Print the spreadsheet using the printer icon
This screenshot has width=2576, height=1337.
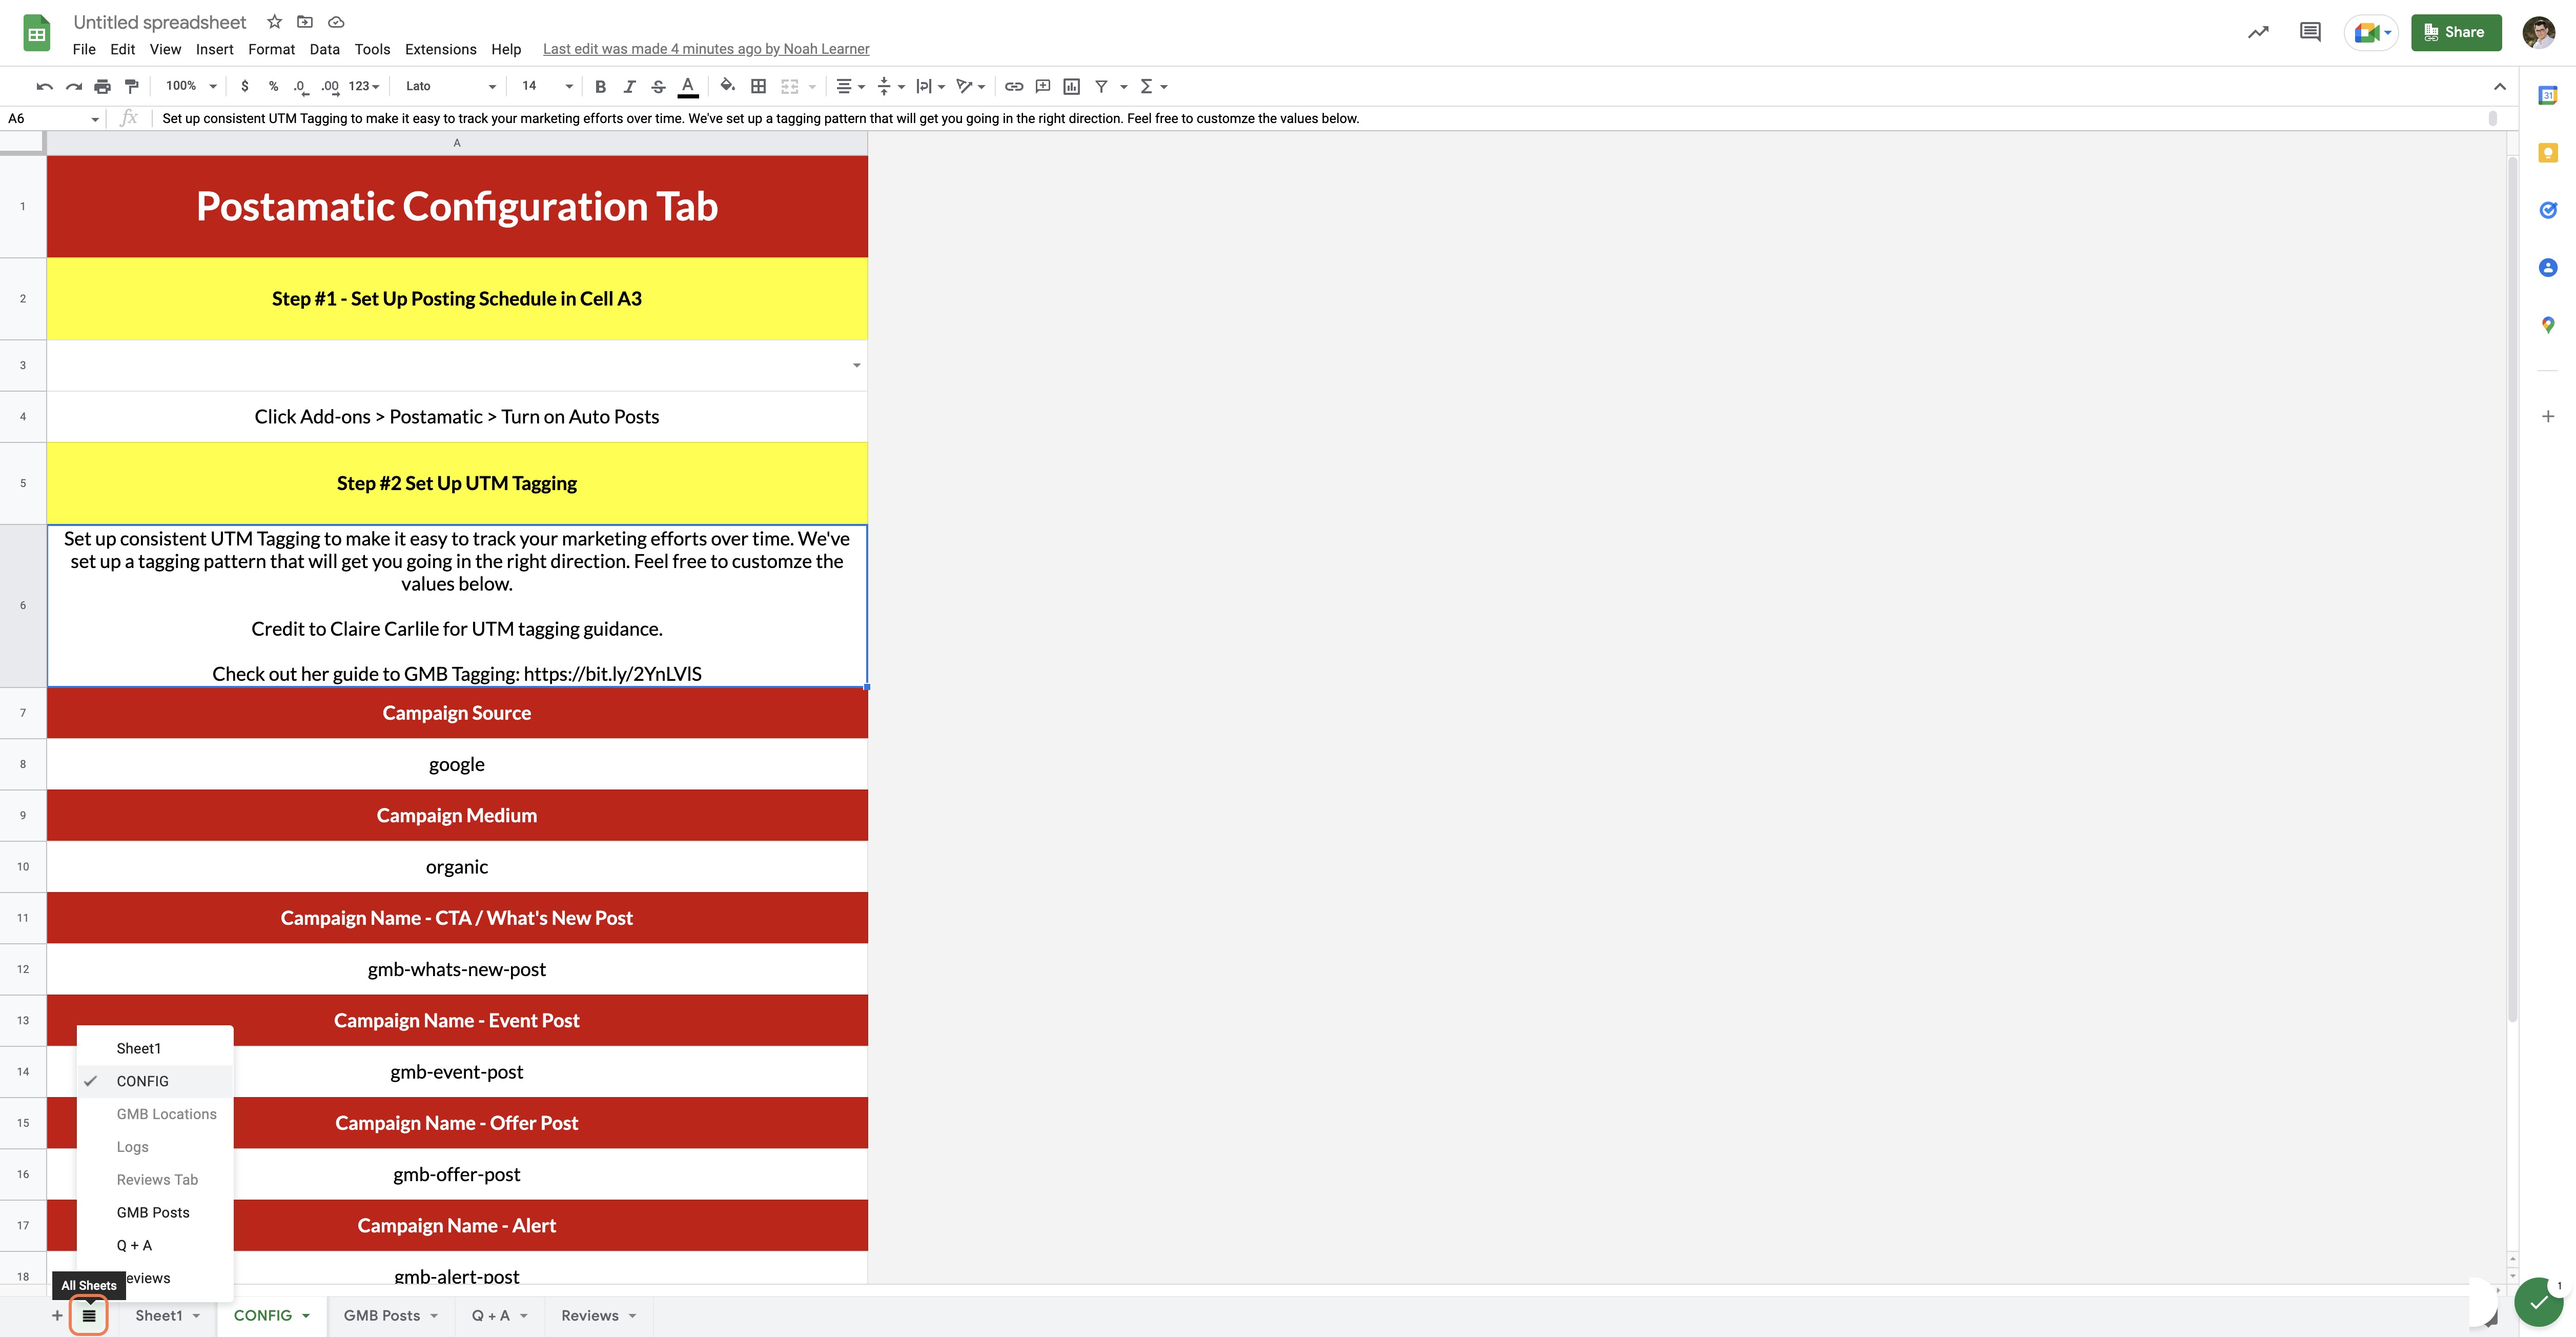(x=102, y=87)
